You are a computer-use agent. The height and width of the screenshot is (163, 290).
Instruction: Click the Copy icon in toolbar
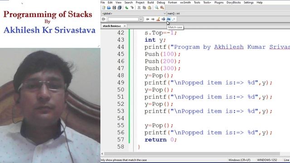(144, 8)
